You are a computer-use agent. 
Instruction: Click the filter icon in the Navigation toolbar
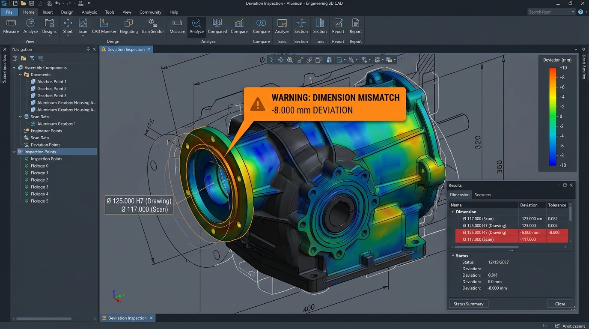click(x=32, y=58)
